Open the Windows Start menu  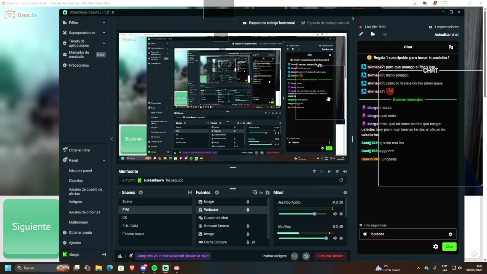point(8,268)
